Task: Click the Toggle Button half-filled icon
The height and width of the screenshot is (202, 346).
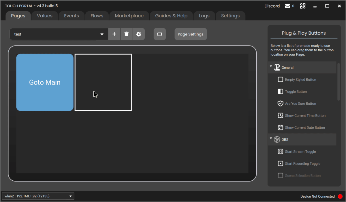Action: pos(280,91)
